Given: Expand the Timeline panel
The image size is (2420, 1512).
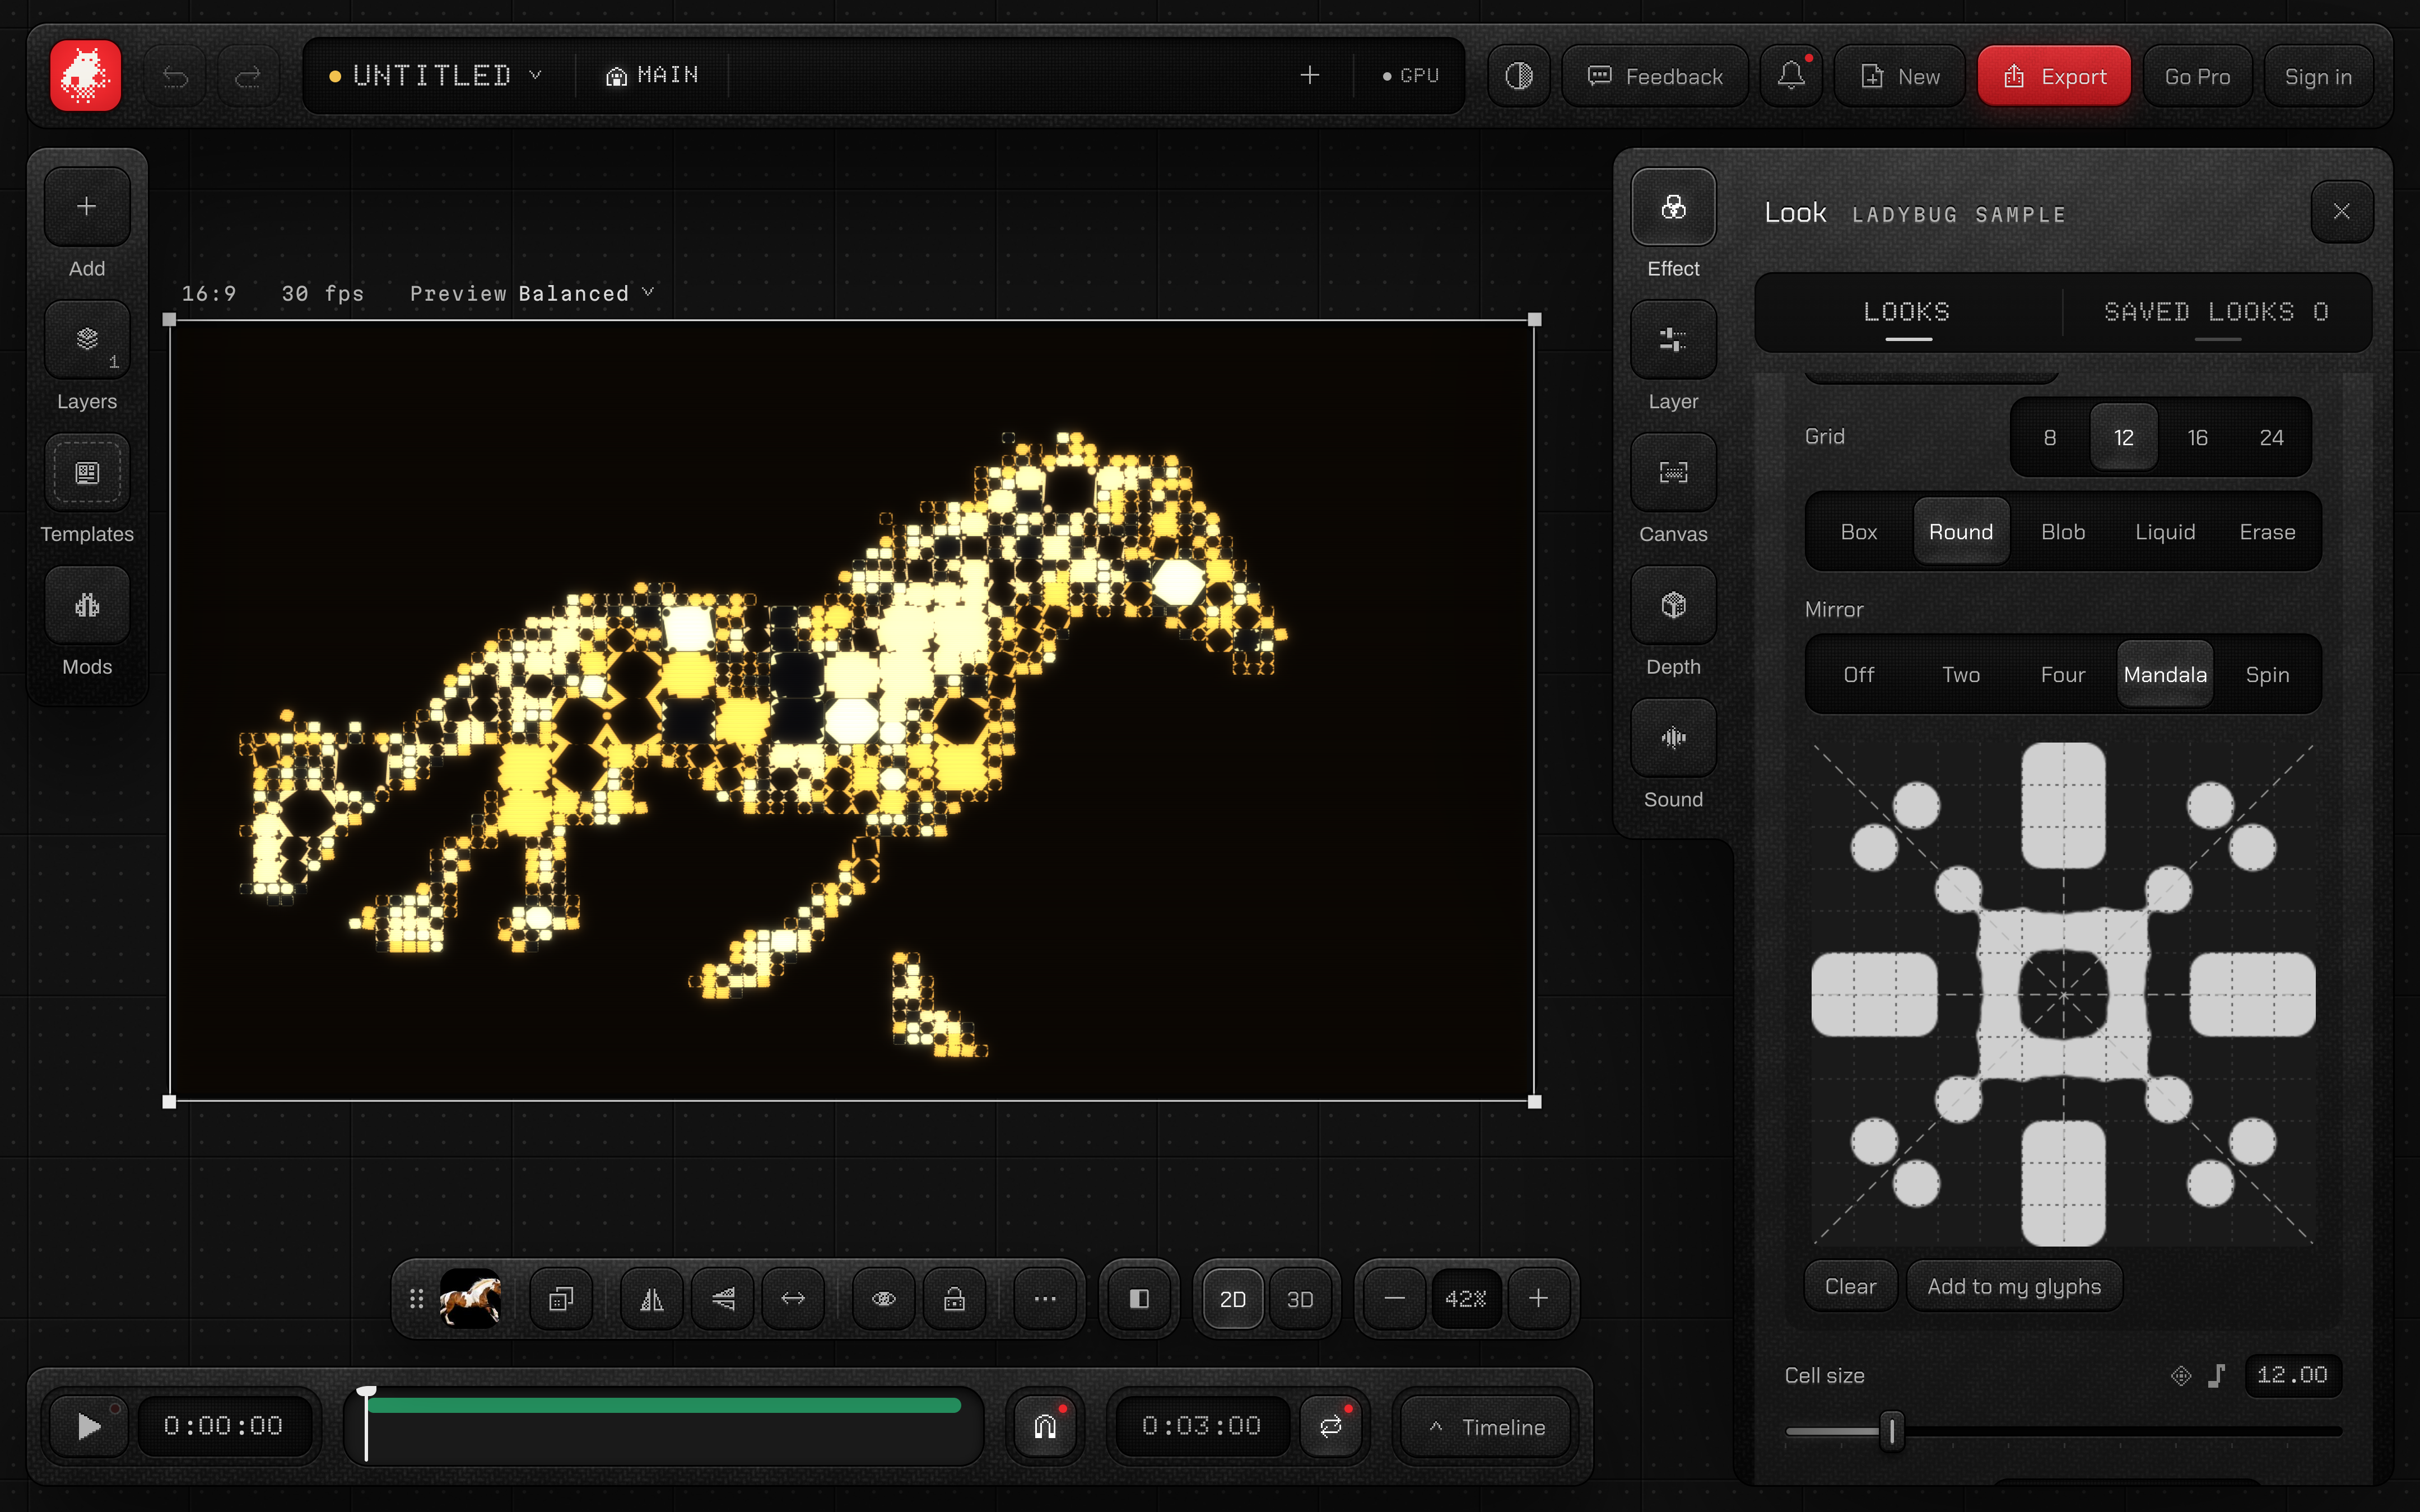Looking at the screenshot, I should point(1487,1427).
